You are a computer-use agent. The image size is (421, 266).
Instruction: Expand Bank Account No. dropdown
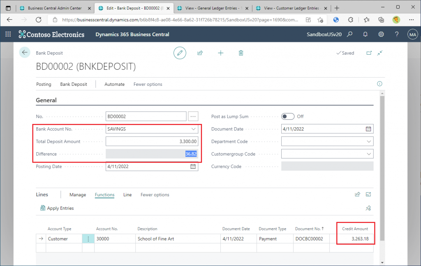(x=193, y=129)
